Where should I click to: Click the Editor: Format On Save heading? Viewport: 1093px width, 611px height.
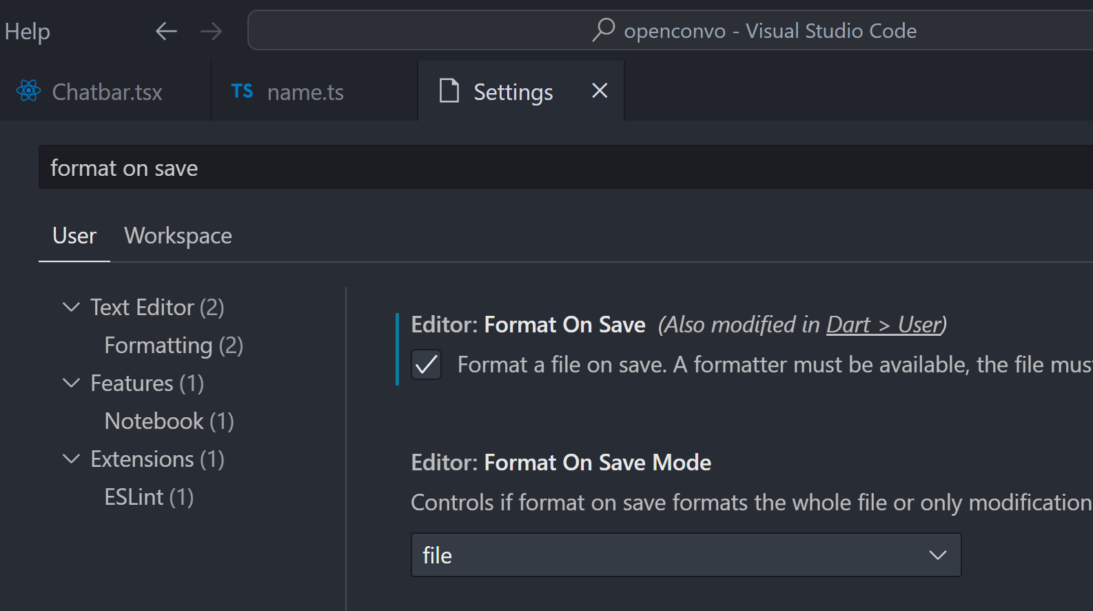528,324
